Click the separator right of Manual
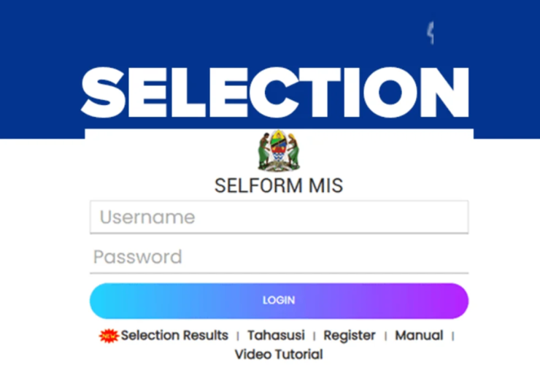Image resolution: width=540 pixels, height=365 pixels. (452, 337)
